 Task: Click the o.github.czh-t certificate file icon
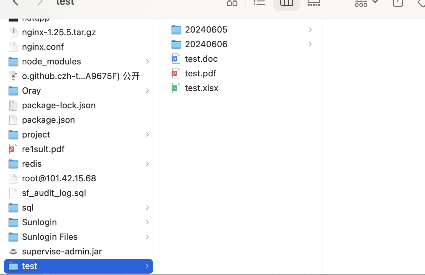(13, 76)
